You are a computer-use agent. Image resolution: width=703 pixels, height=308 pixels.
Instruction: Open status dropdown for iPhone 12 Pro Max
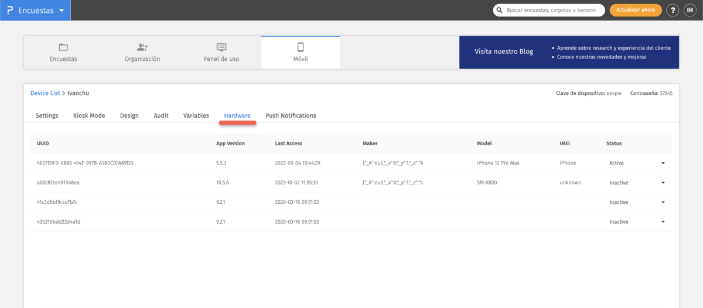pos(663,163)
